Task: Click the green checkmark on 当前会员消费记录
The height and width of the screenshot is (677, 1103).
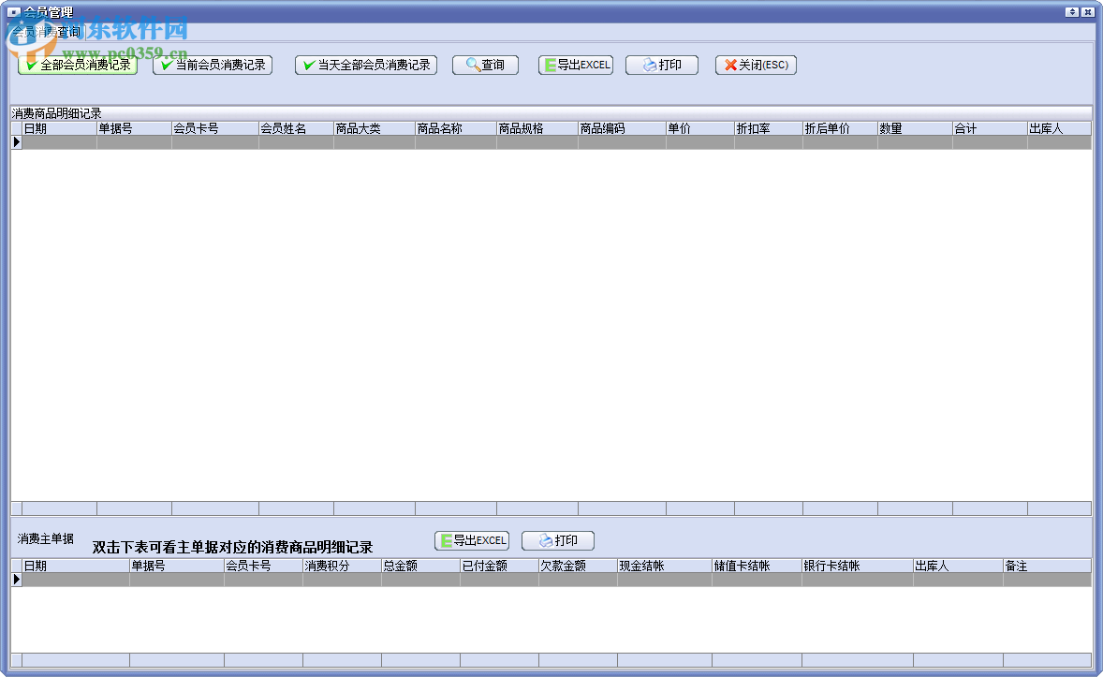Action: (167, 65)
